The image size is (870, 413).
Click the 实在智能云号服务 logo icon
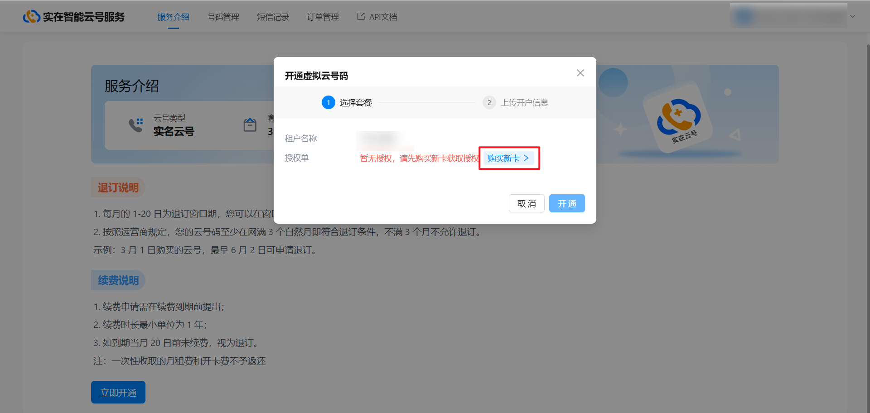coord(31,17)
